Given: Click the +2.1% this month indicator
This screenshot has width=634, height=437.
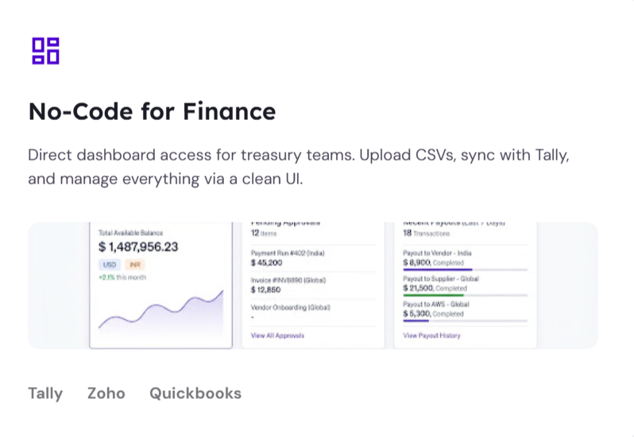Looking at the screenshot, I should pos(122,277).
